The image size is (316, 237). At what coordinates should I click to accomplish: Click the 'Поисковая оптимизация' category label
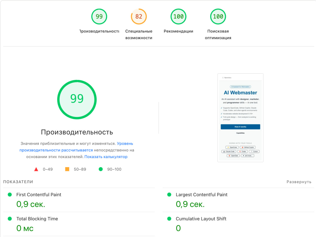click(x=218, y=34)
